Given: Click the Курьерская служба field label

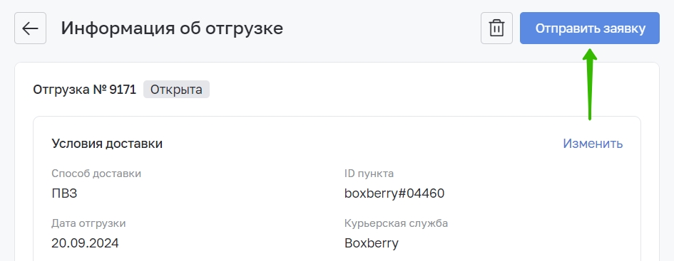Looking at the screenshot, I should coord(397,223).
